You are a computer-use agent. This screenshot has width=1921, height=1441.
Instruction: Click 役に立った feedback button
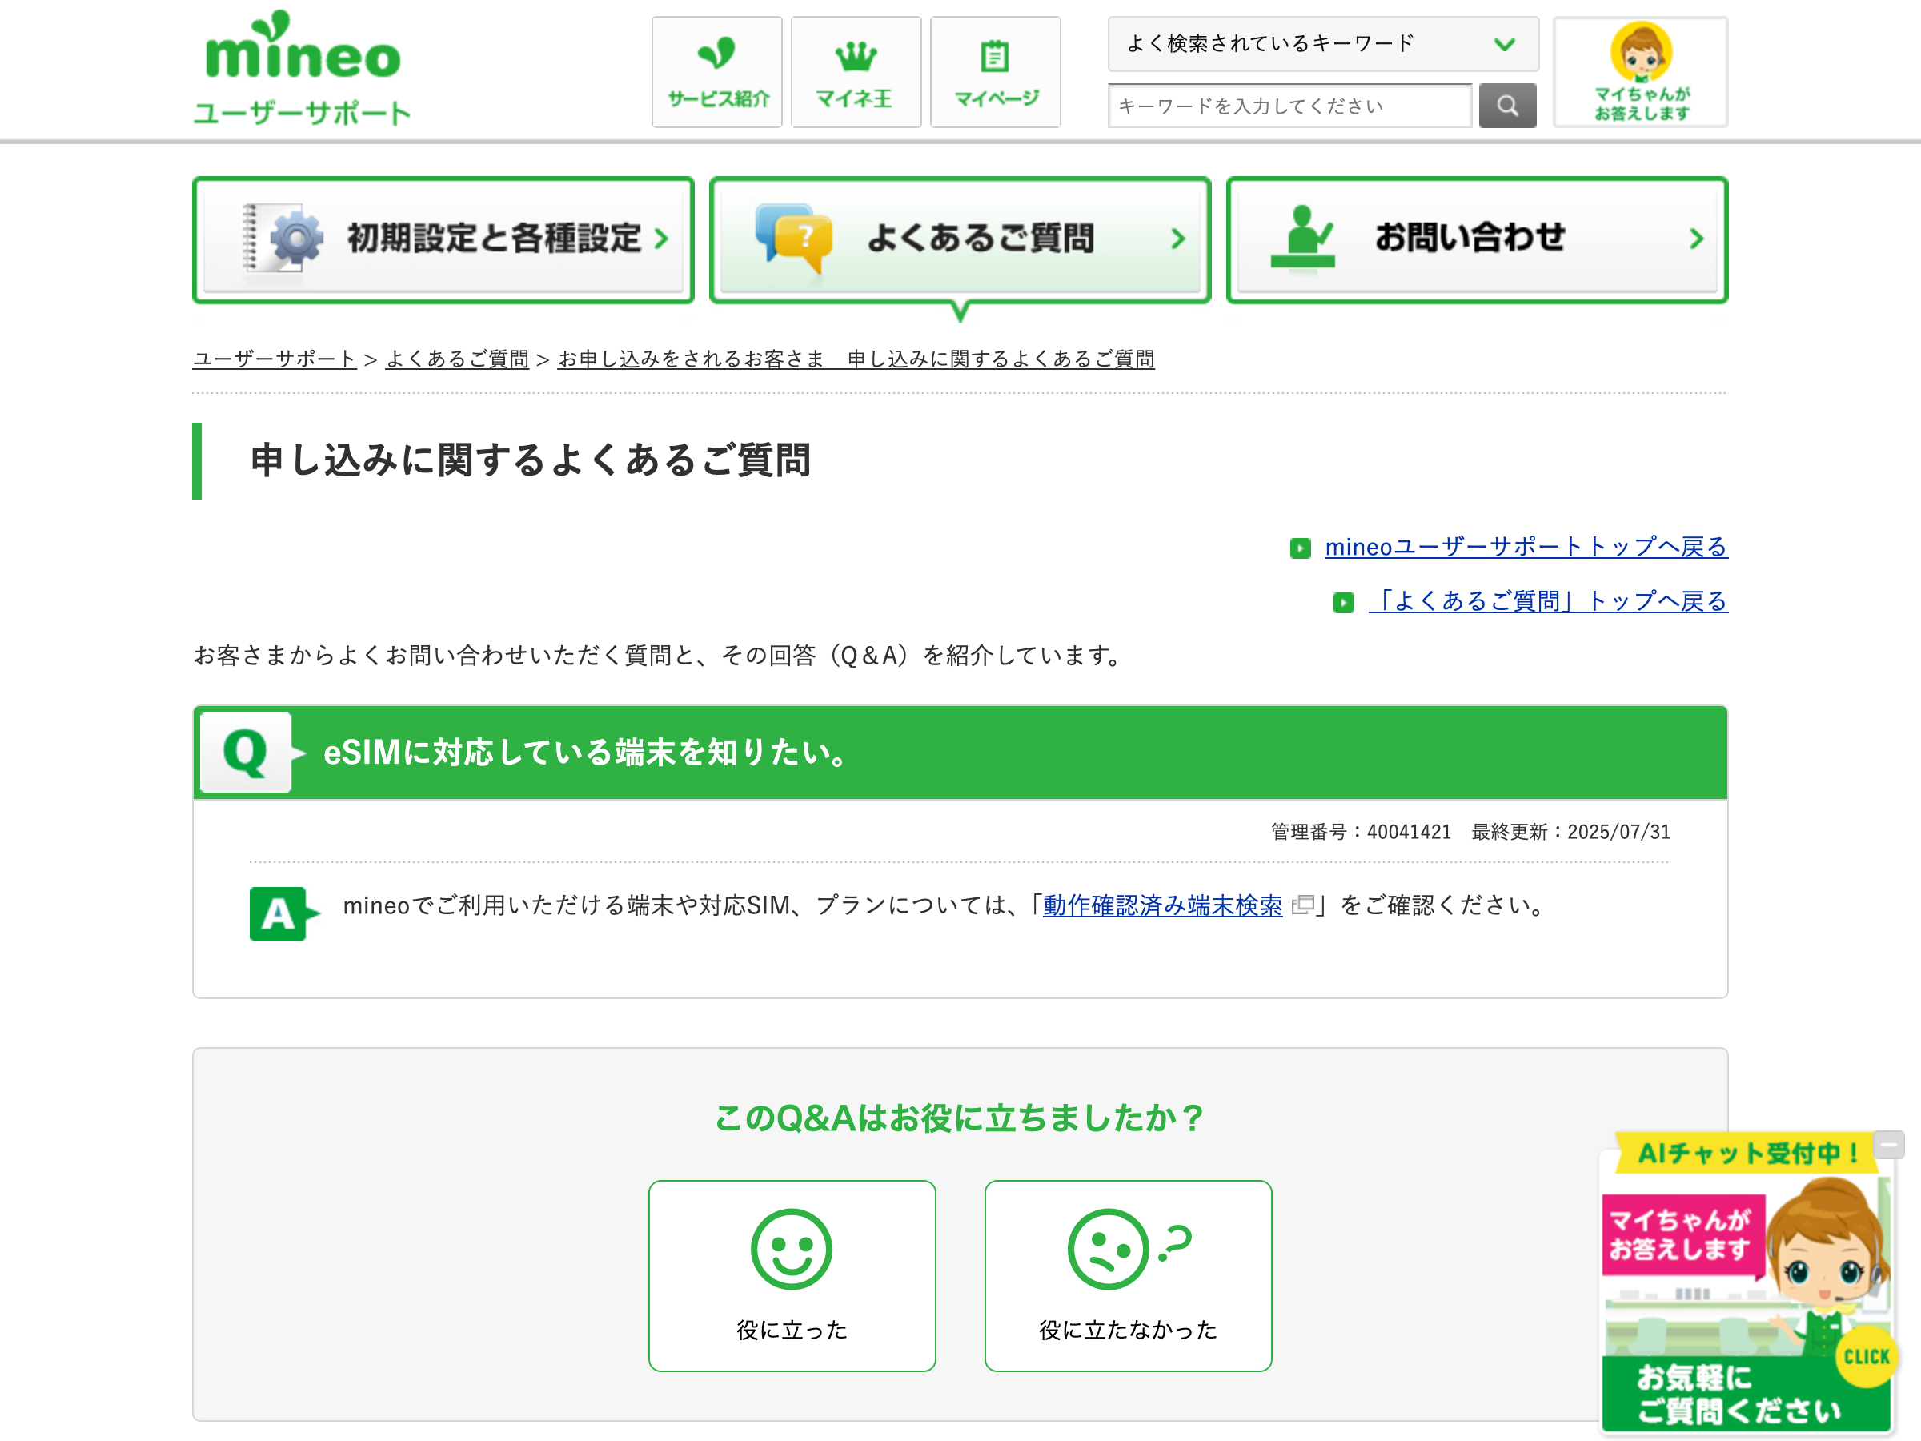click(792, 1276)
